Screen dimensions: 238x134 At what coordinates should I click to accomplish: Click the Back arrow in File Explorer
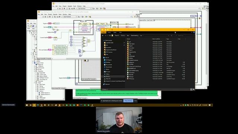pos(103,35)
